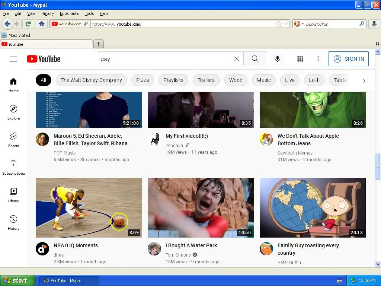Open the File menu

pos(6,13)
